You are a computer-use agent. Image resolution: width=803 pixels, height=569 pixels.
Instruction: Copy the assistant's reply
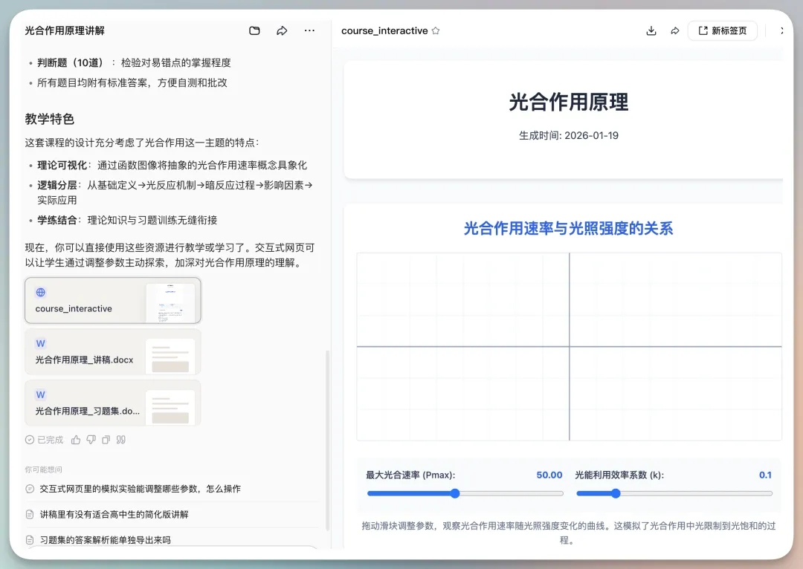(106, 440)
